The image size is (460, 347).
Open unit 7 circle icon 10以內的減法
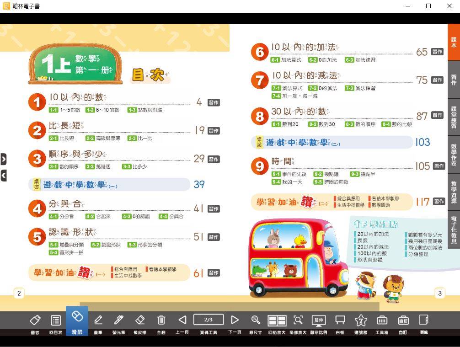[x=260, y=80]
